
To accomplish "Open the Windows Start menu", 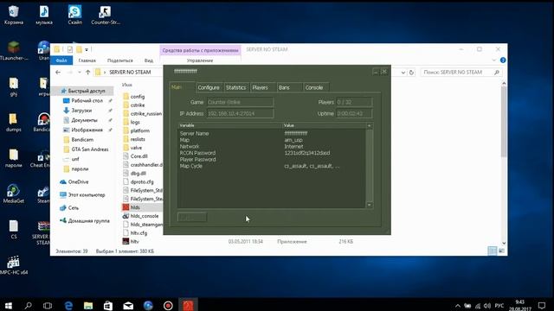I will click(x=8, y=305).
